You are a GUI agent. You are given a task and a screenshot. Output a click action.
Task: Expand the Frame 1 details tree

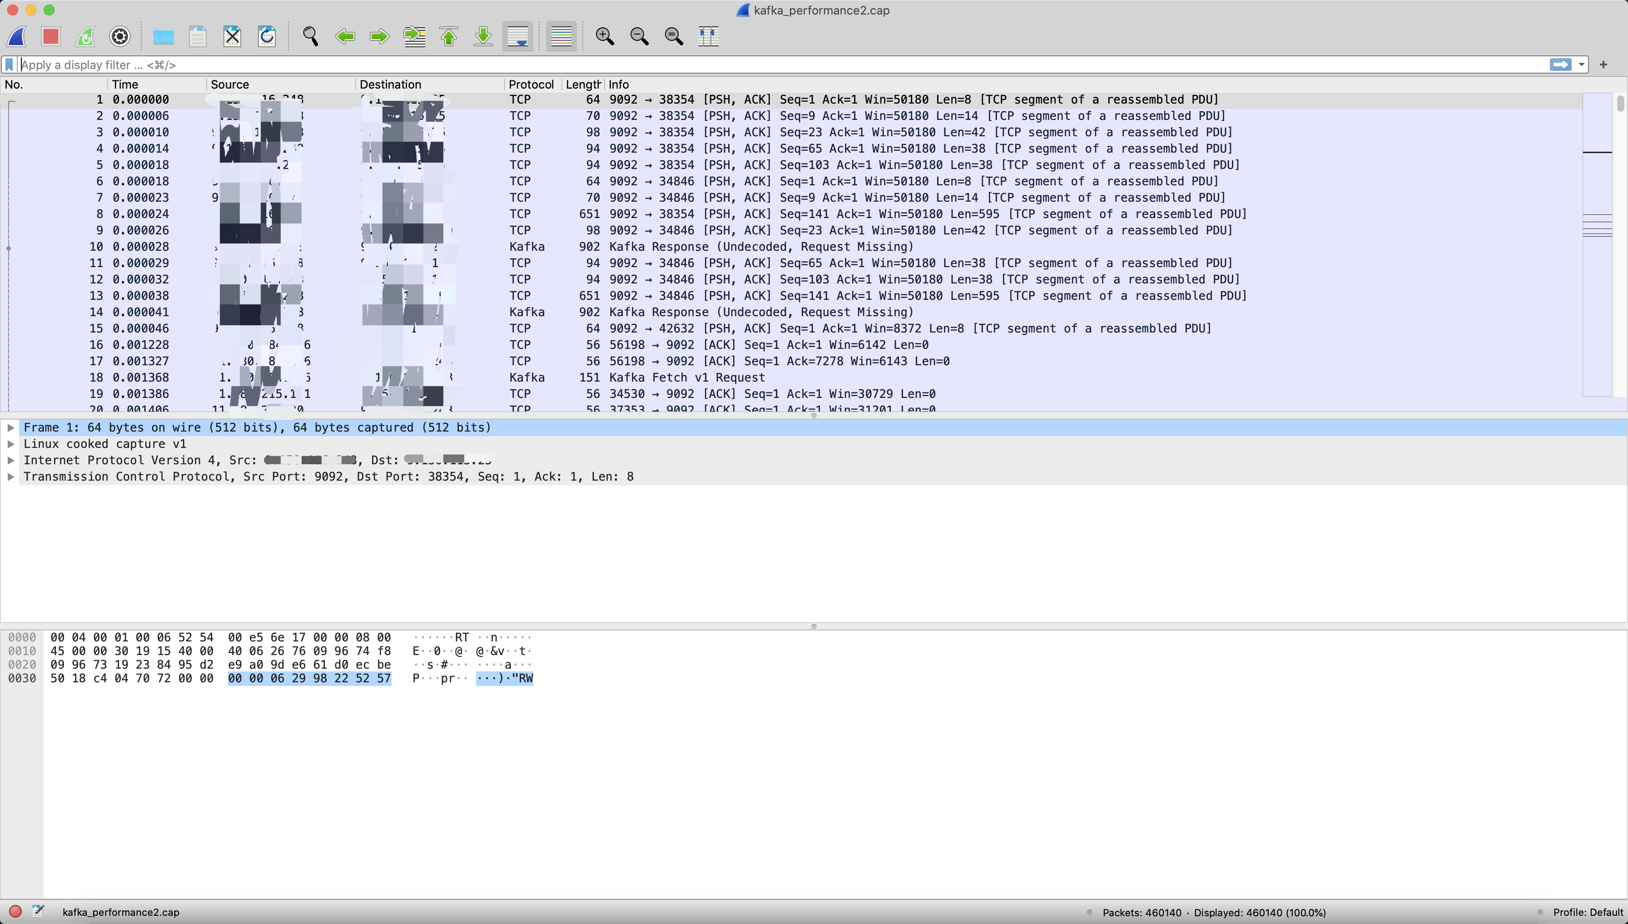click(x=11, y=428)
